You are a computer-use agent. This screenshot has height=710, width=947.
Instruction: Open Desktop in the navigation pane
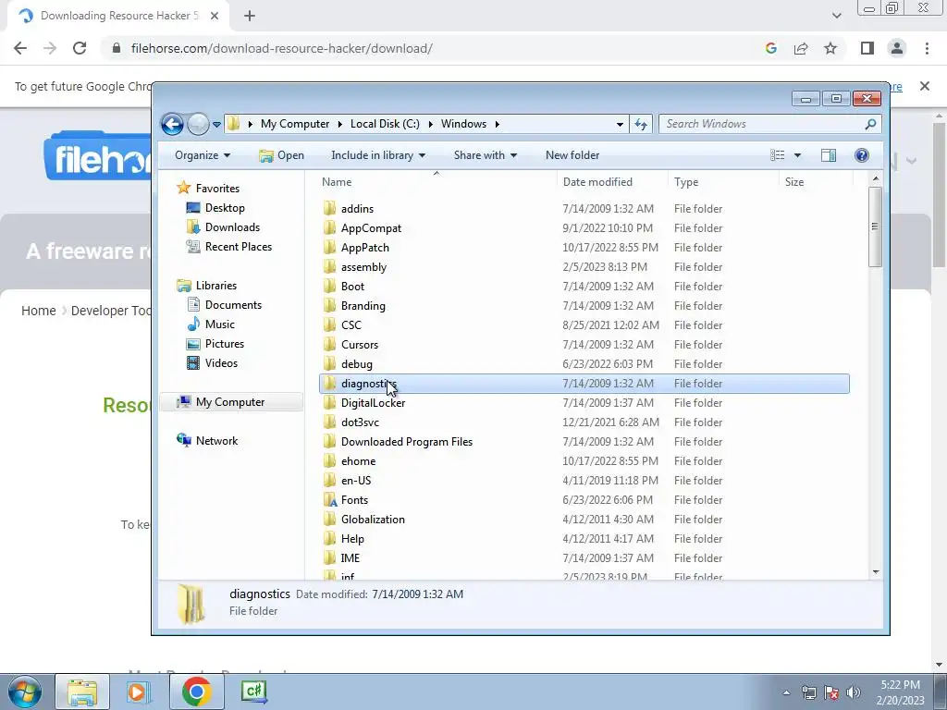(x=225, y=208)
